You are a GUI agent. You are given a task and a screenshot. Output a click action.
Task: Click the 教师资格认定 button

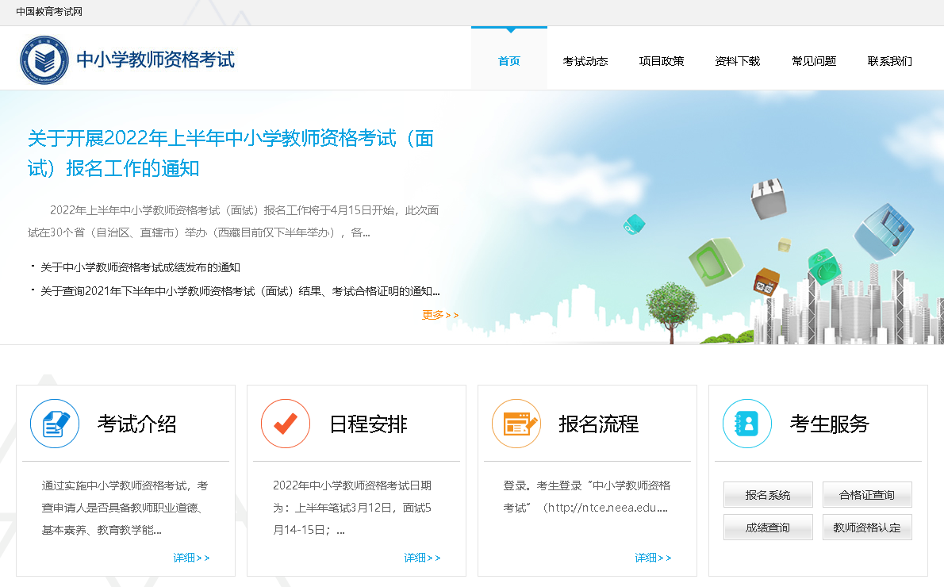[x=867, y=528]
